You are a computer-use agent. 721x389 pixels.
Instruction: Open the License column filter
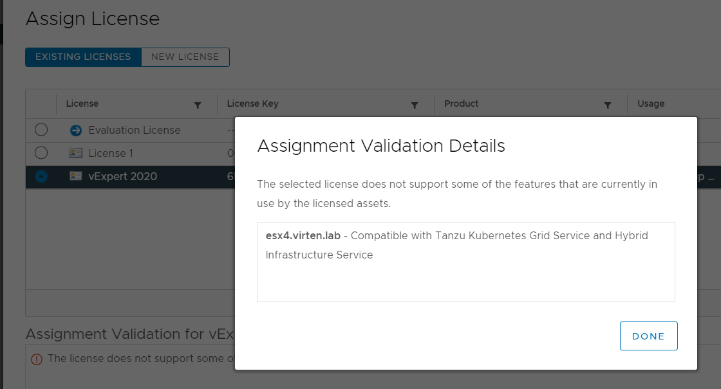coord(198,105)
